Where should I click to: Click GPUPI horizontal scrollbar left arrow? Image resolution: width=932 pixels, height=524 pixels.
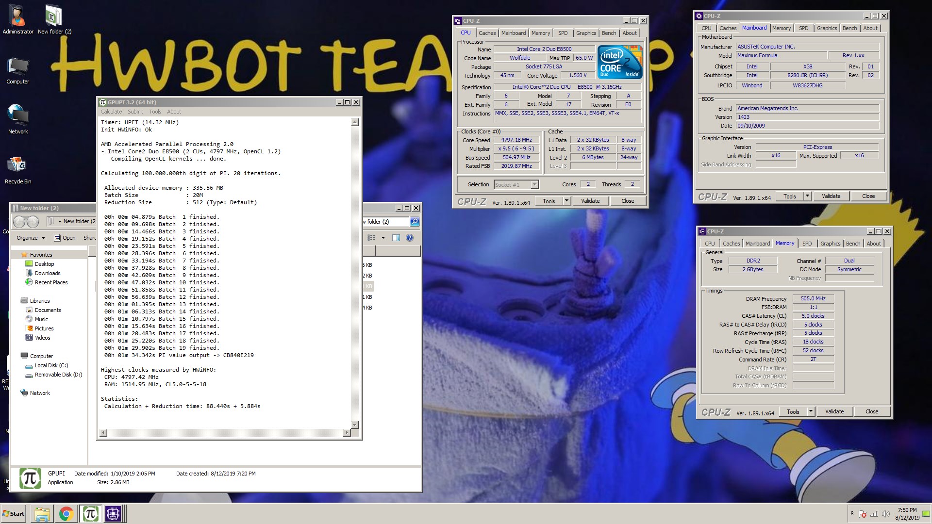[x=103, y=433]
